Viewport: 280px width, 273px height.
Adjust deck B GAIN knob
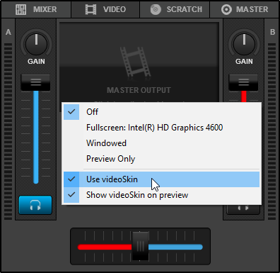coord(244,44)
